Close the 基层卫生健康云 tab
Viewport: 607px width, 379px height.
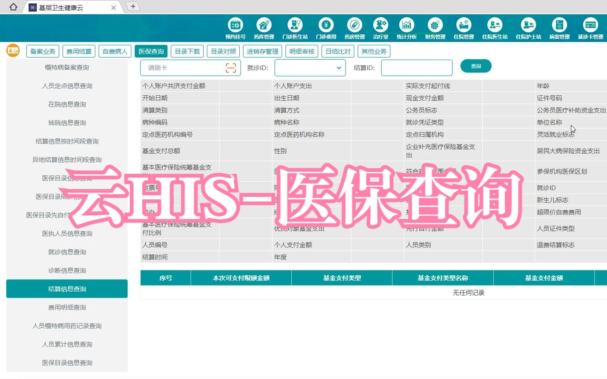point(113,8)
